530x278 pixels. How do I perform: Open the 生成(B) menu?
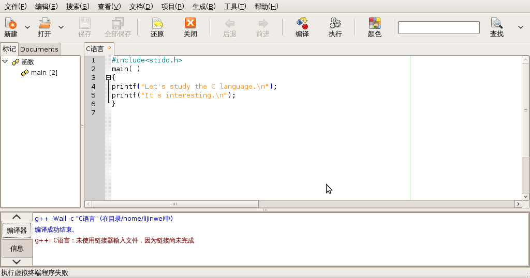[x=204, y=6]
